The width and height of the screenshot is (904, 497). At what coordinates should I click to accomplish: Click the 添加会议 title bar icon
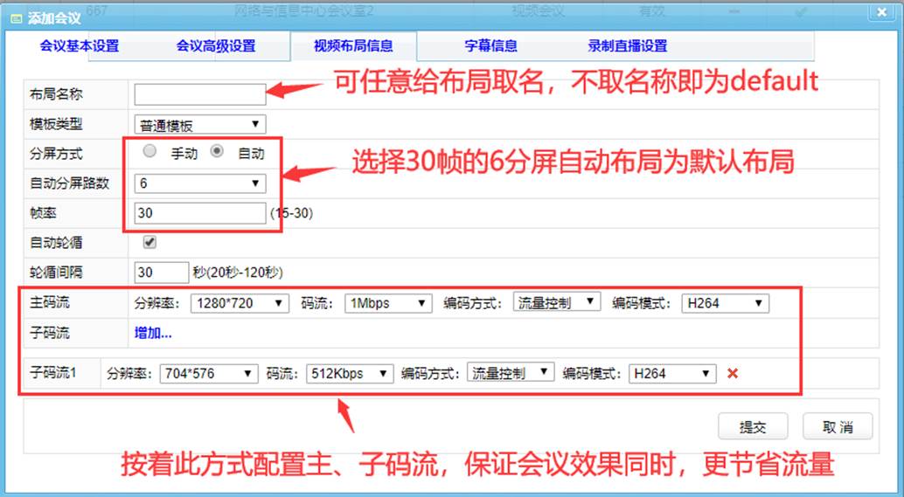tap(15, 16)
